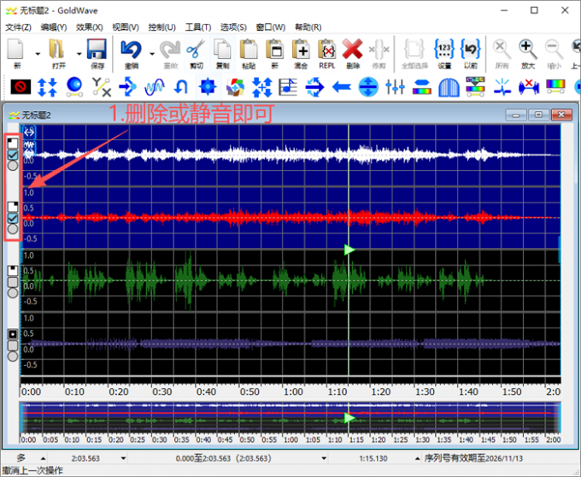Open the equalizer sliders effect icon
The image size is (581, 477).
395,87
